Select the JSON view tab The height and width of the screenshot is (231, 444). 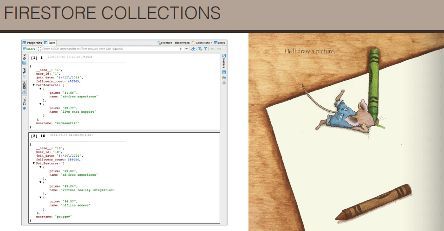click(24, 88)
